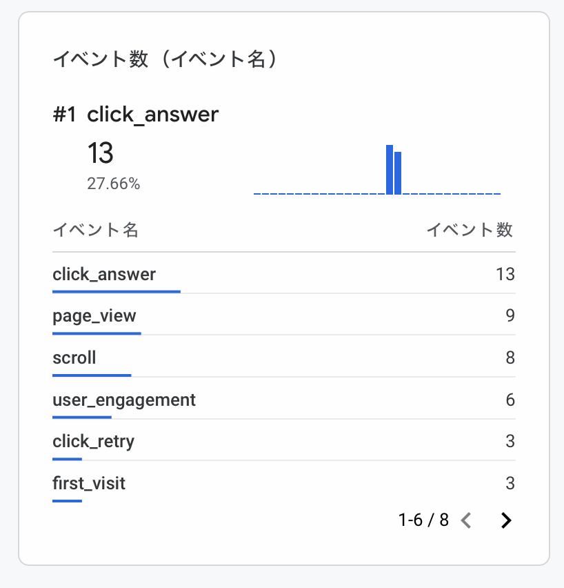564x588 pixels.
Task: Click the blue bar under page_view
Action: (97, 333)
